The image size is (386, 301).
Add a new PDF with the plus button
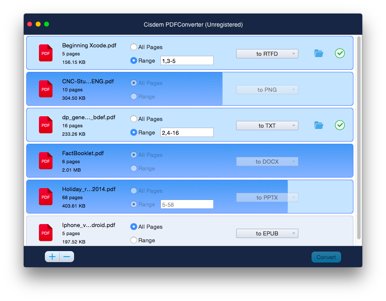52,257
